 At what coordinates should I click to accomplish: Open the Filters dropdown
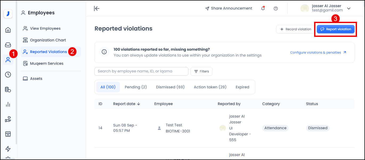[x=202, y=71]
